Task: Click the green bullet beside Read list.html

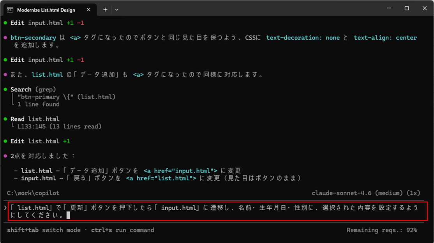Action: 5,119
